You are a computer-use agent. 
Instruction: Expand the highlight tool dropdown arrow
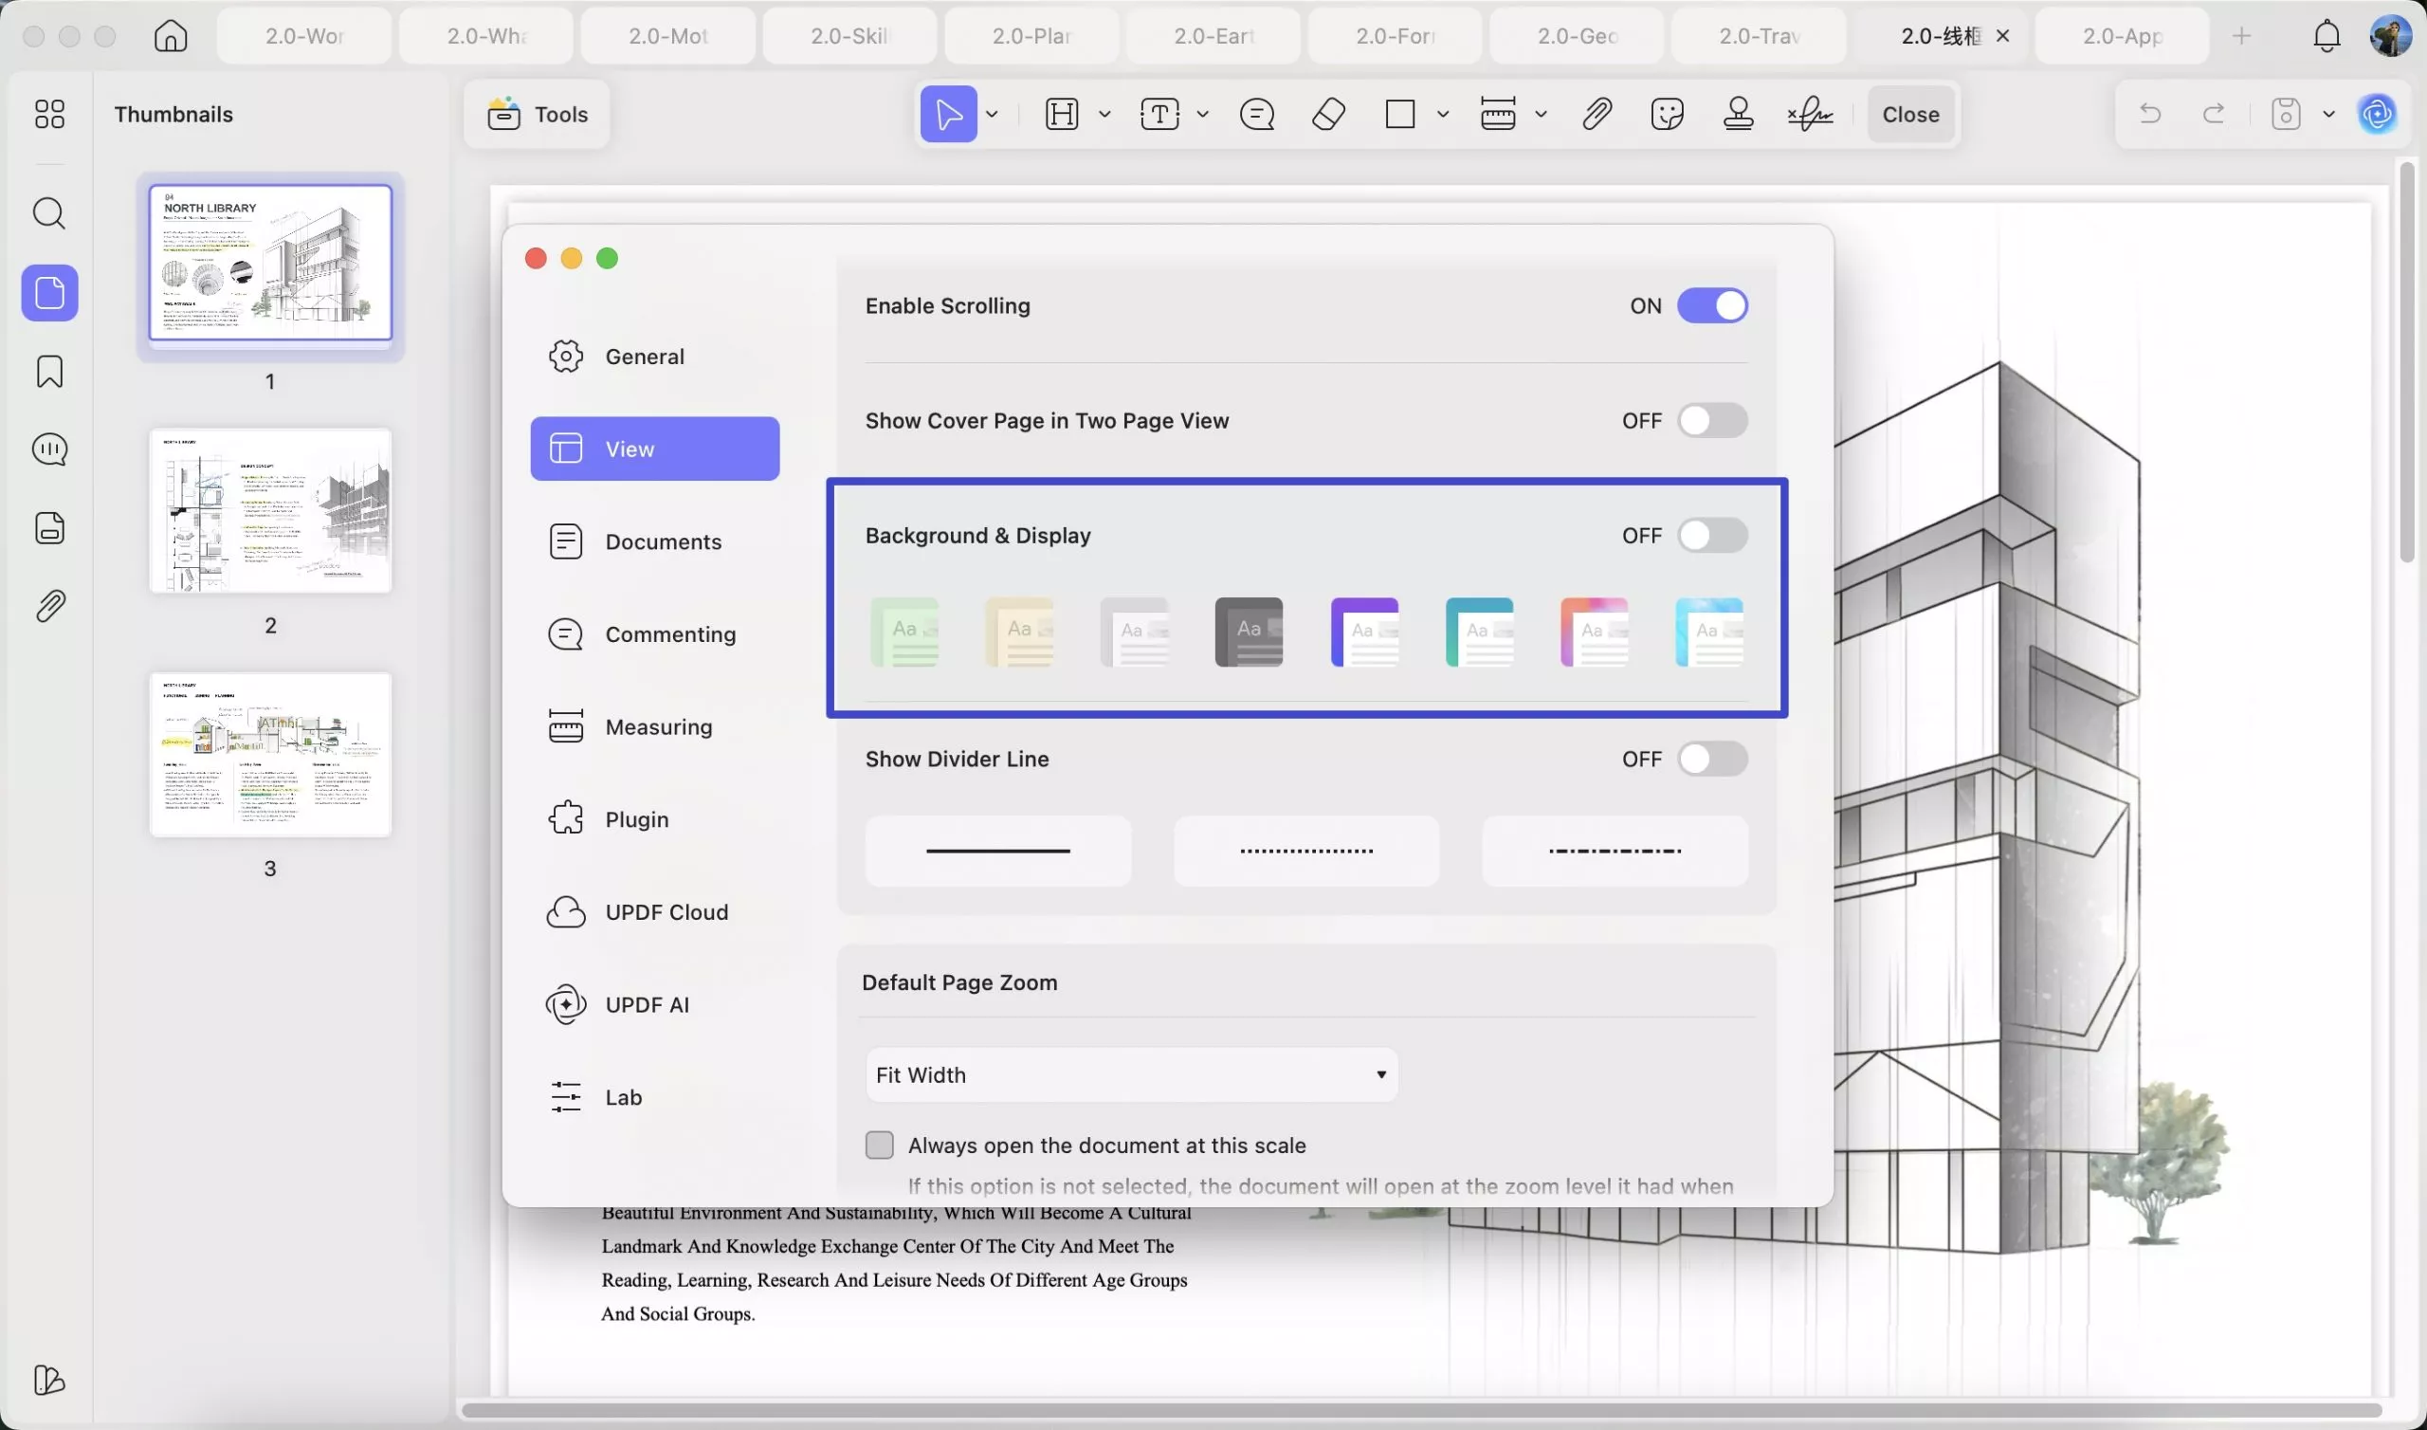click(x=1104, y=114)
